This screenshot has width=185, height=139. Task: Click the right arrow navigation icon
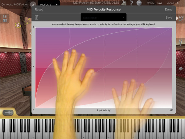click(181, 69)
